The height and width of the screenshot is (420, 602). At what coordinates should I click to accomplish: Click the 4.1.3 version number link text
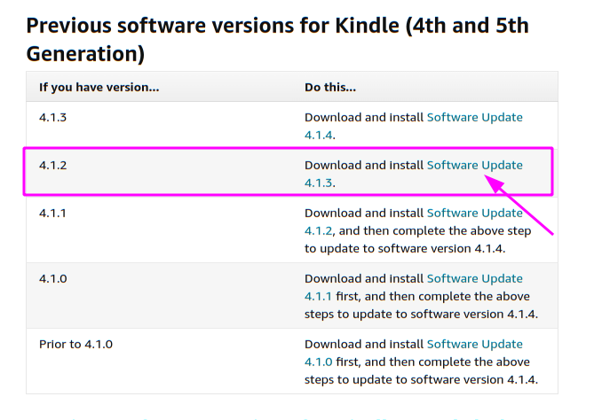click(319, 183)
